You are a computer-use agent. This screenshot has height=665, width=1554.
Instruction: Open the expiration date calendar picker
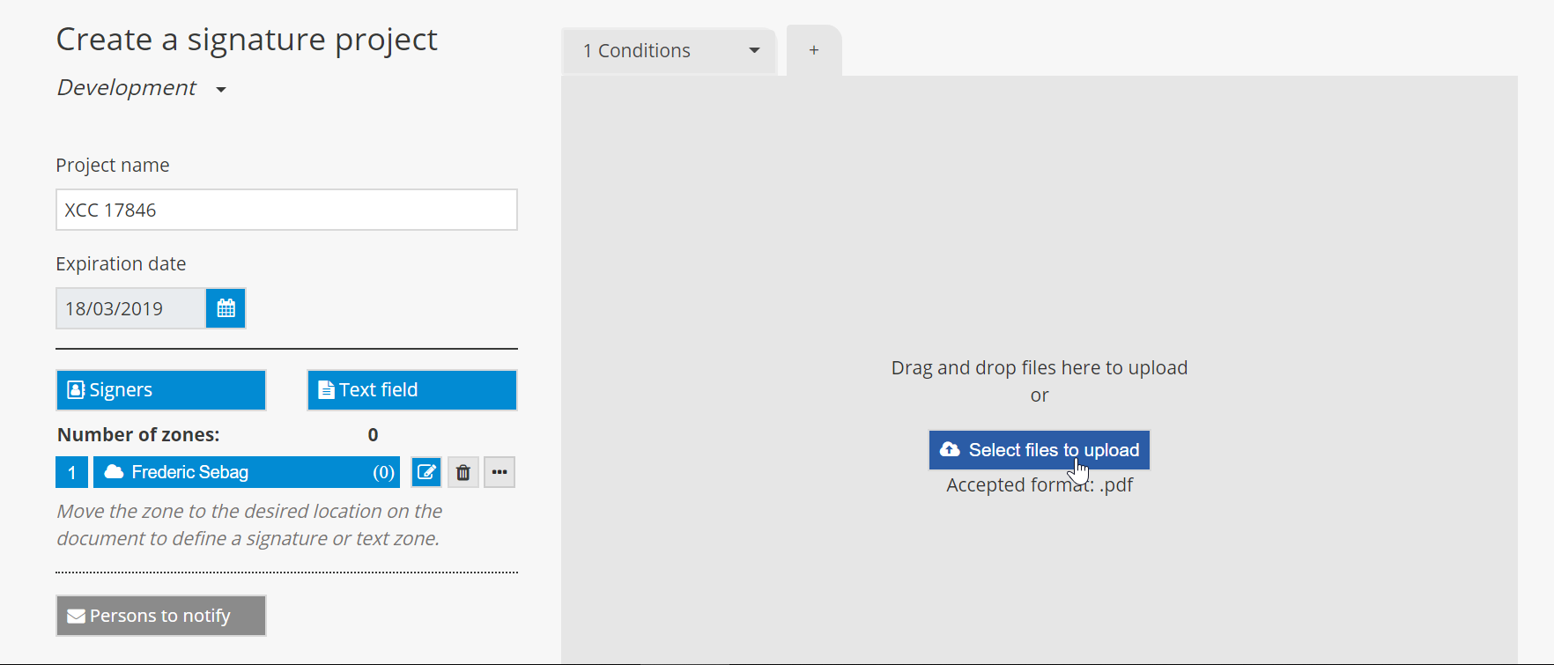pos(226,308)
